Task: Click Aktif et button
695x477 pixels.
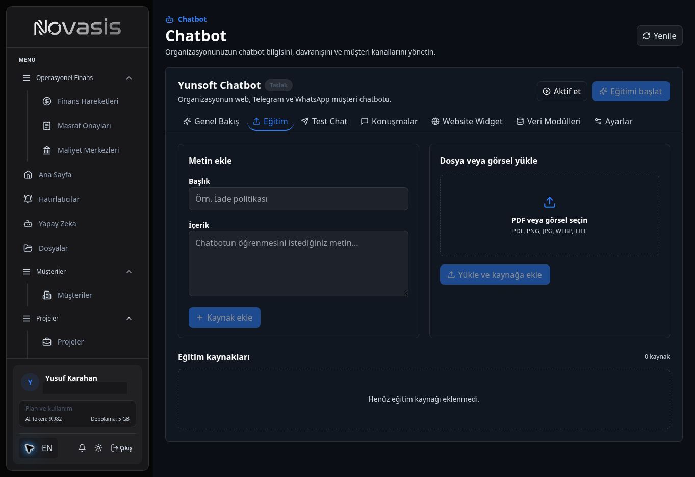Action: (562, 91)
